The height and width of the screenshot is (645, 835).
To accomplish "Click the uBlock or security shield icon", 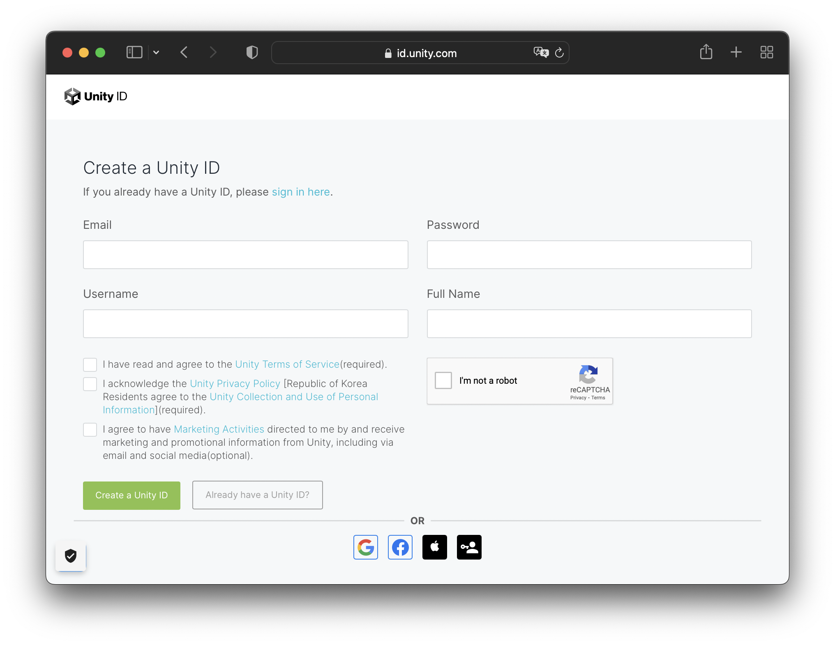I will click(x=70, y=555).
